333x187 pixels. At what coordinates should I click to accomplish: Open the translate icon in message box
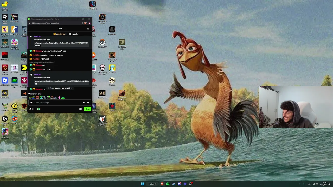tap(84, 103)
